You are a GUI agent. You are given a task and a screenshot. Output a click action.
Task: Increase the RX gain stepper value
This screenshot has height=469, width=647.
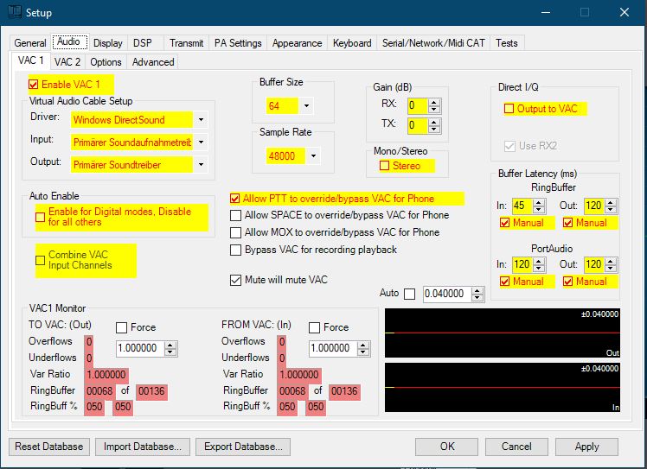click(x=435, y=102)
